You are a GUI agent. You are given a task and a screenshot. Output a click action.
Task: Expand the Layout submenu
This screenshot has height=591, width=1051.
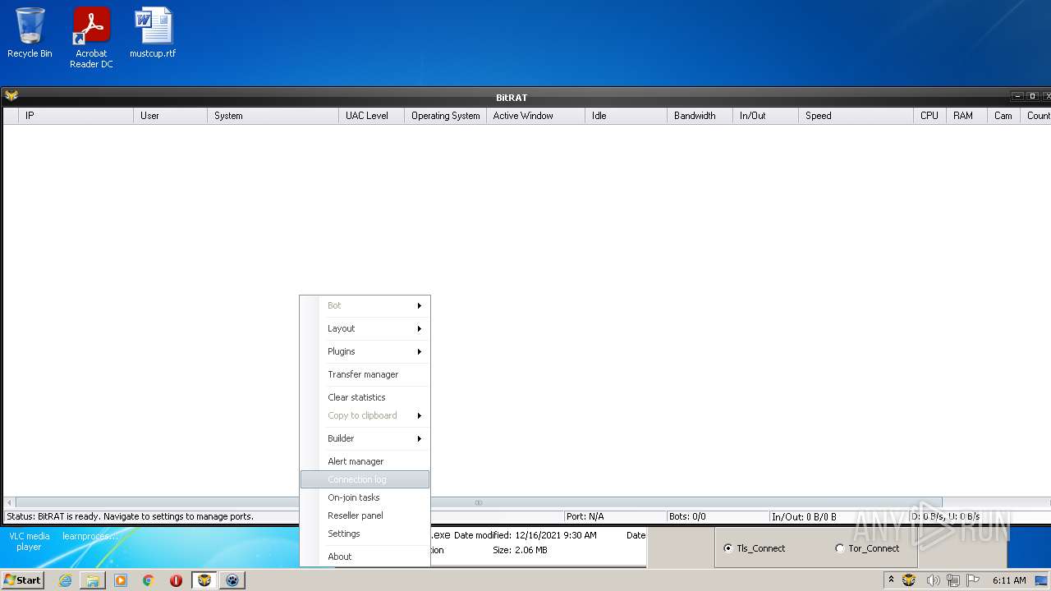tap(365, 328)
